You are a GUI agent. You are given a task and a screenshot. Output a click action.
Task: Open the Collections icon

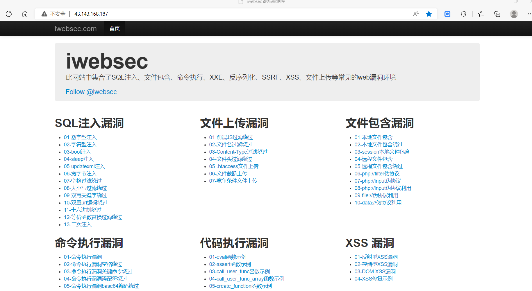pyautogui.click(x=497, y=14)
